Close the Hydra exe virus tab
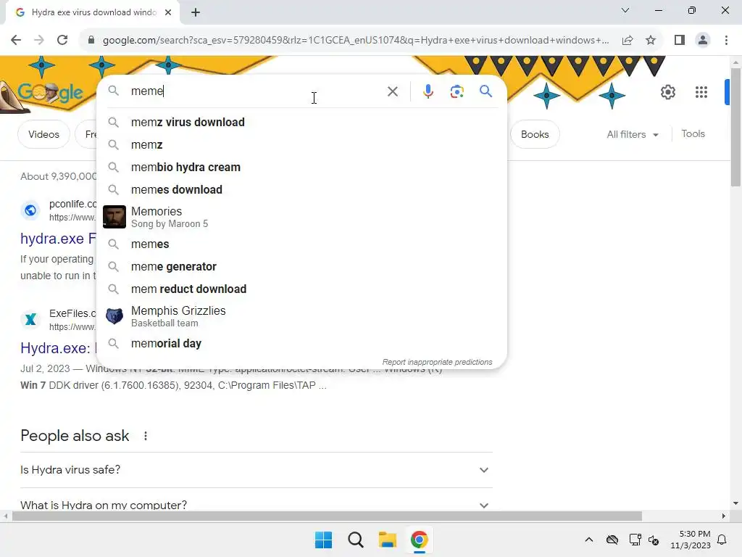 (168, 12)
